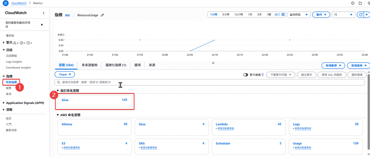
Task: Switch to the 來源 tab
Action: click(x=152, y=65)
